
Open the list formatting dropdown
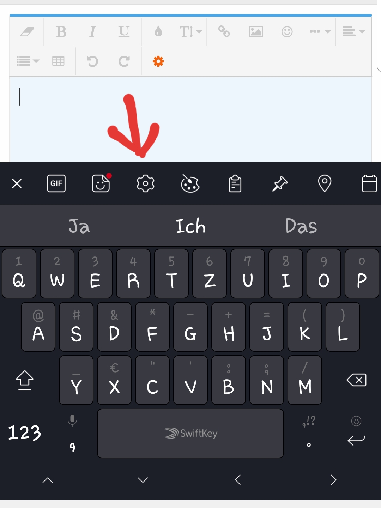pos(28,61)
